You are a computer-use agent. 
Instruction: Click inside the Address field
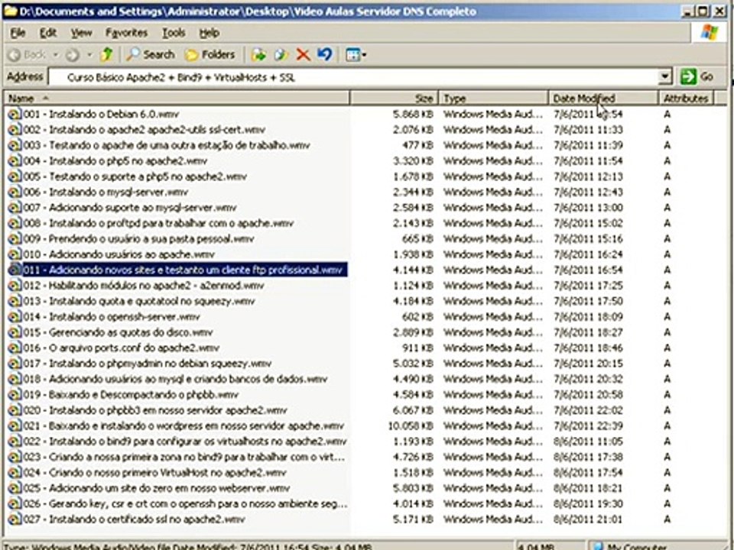pyautogui.click(x=352, y=77)
